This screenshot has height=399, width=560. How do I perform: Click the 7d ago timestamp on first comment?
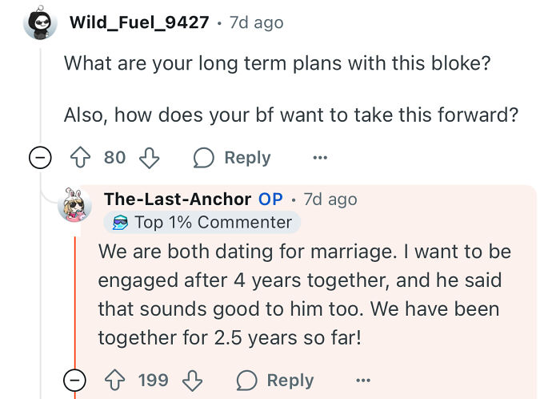click(256, 22)
